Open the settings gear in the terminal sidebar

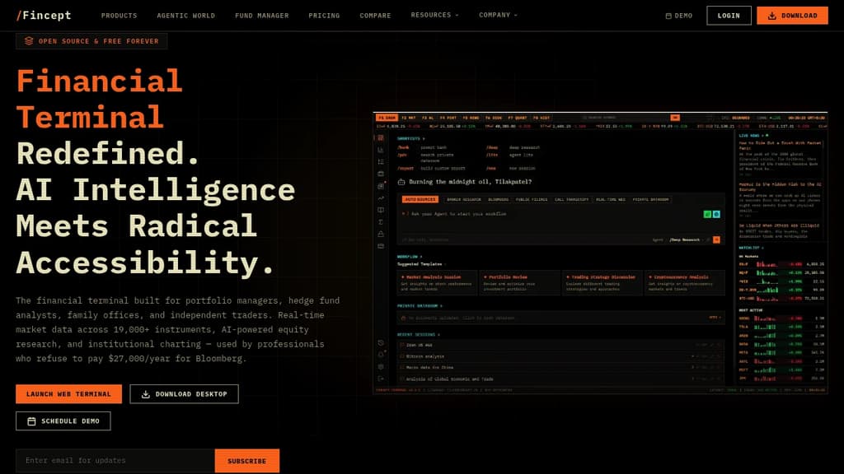click(x=380, y=366)
